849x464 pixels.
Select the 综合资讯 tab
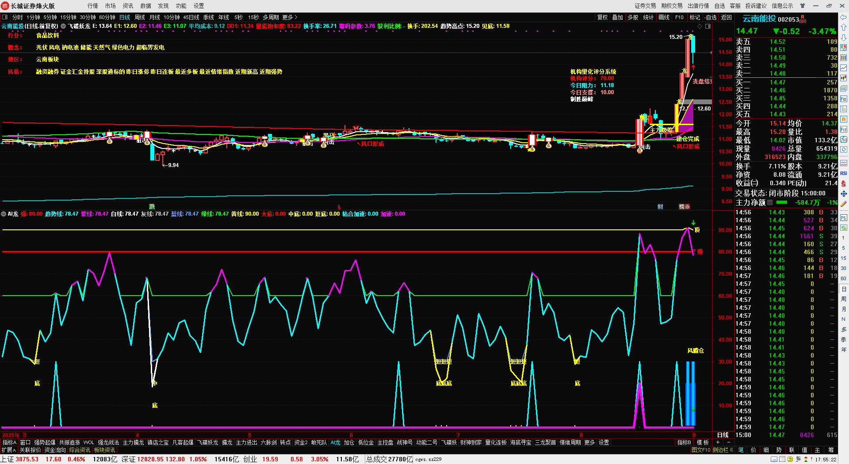[80, 450]
